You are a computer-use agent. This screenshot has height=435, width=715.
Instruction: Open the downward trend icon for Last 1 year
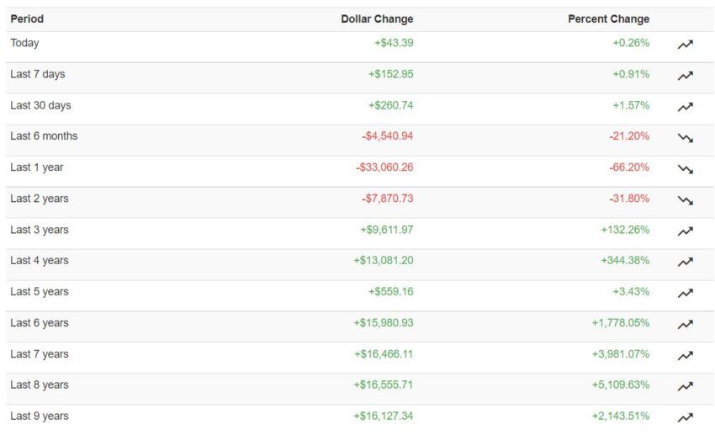point(685,169)
